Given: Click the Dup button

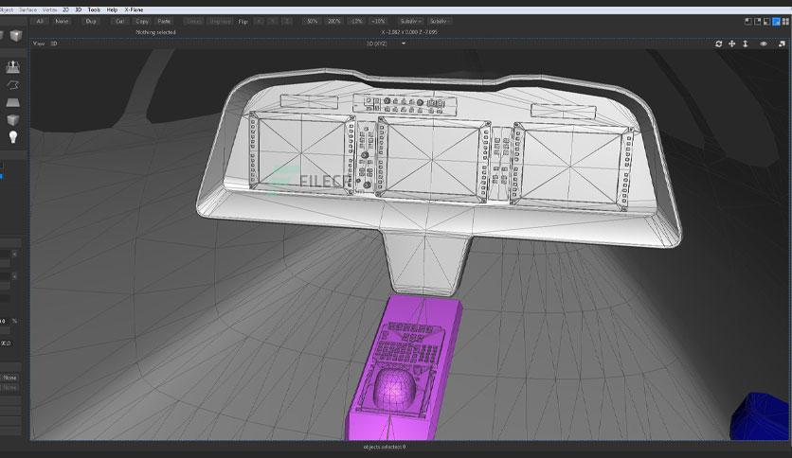Looking at the screenshot, I should click(x=91, y=21).
